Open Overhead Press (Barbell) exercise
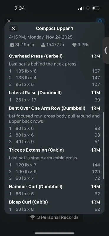109x236 pixels. pyautogui.click(x=36, y=56)
